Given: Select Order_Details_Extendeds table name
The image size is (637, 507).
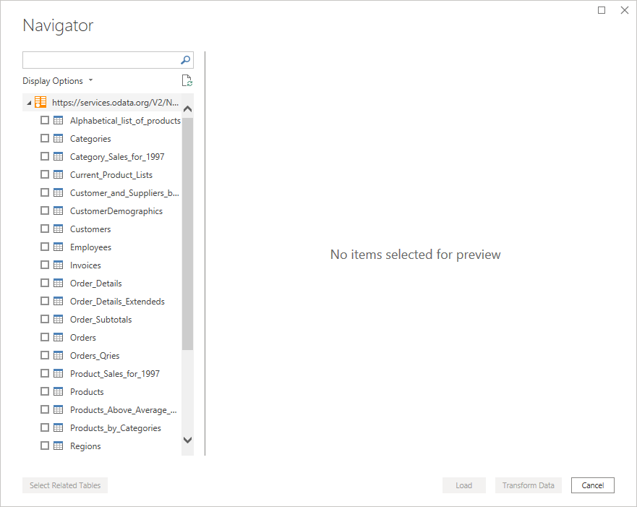Looking at the screenshot, I should [x=117, y=302].
